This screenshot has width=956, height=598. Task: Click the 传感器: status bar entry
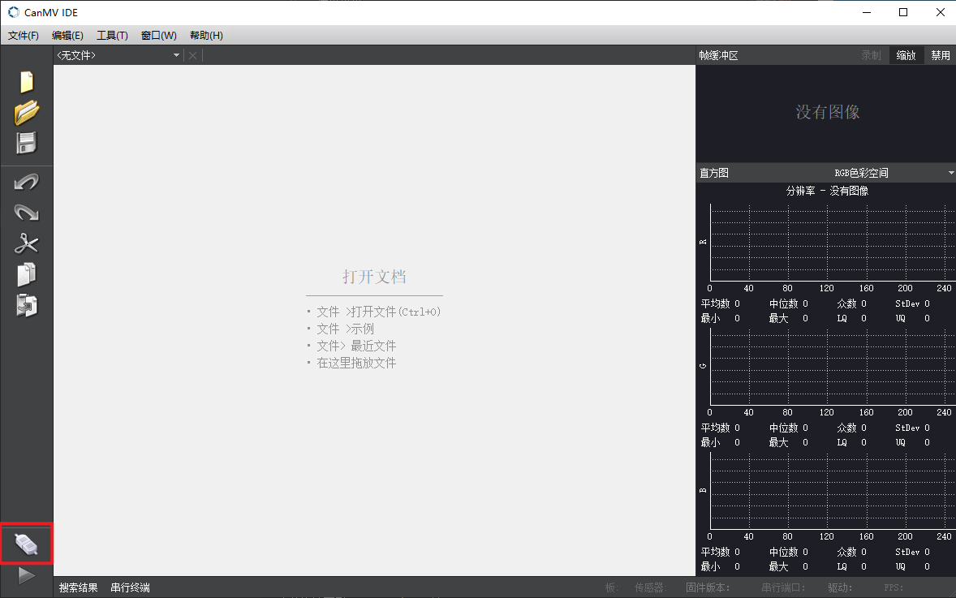coord(651,587)
